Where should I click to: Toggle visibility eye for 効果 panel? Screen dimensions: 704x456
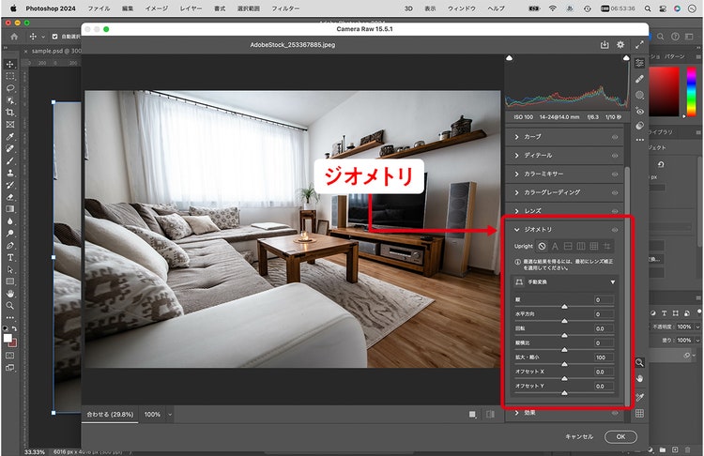(615, 413)
